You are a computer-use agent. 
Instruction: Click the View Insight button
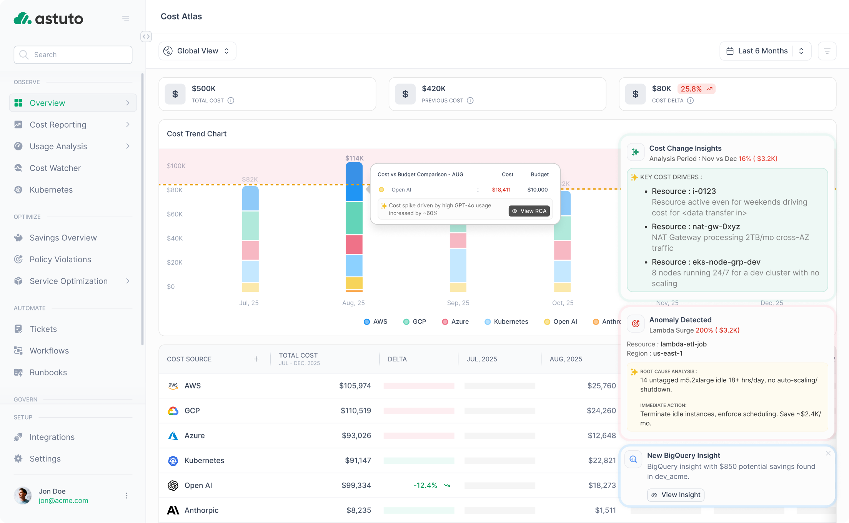tap(676, 495)
